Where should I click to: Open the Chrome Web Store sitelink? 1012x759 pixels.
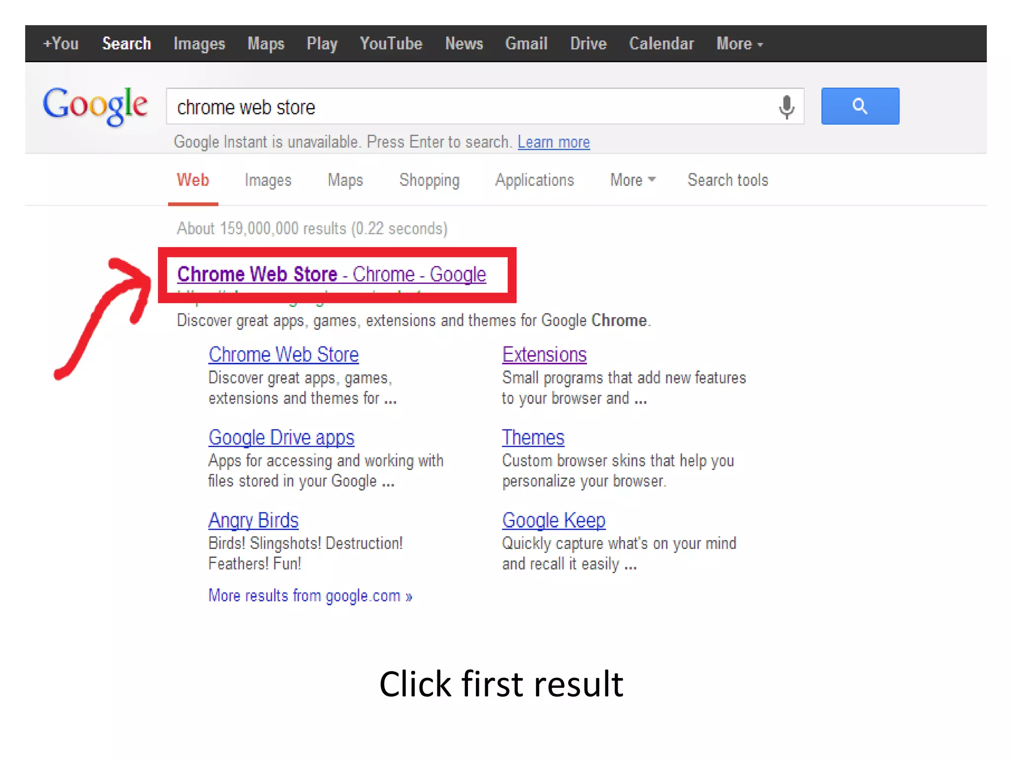pyautogui.click(x=284, y=355)
